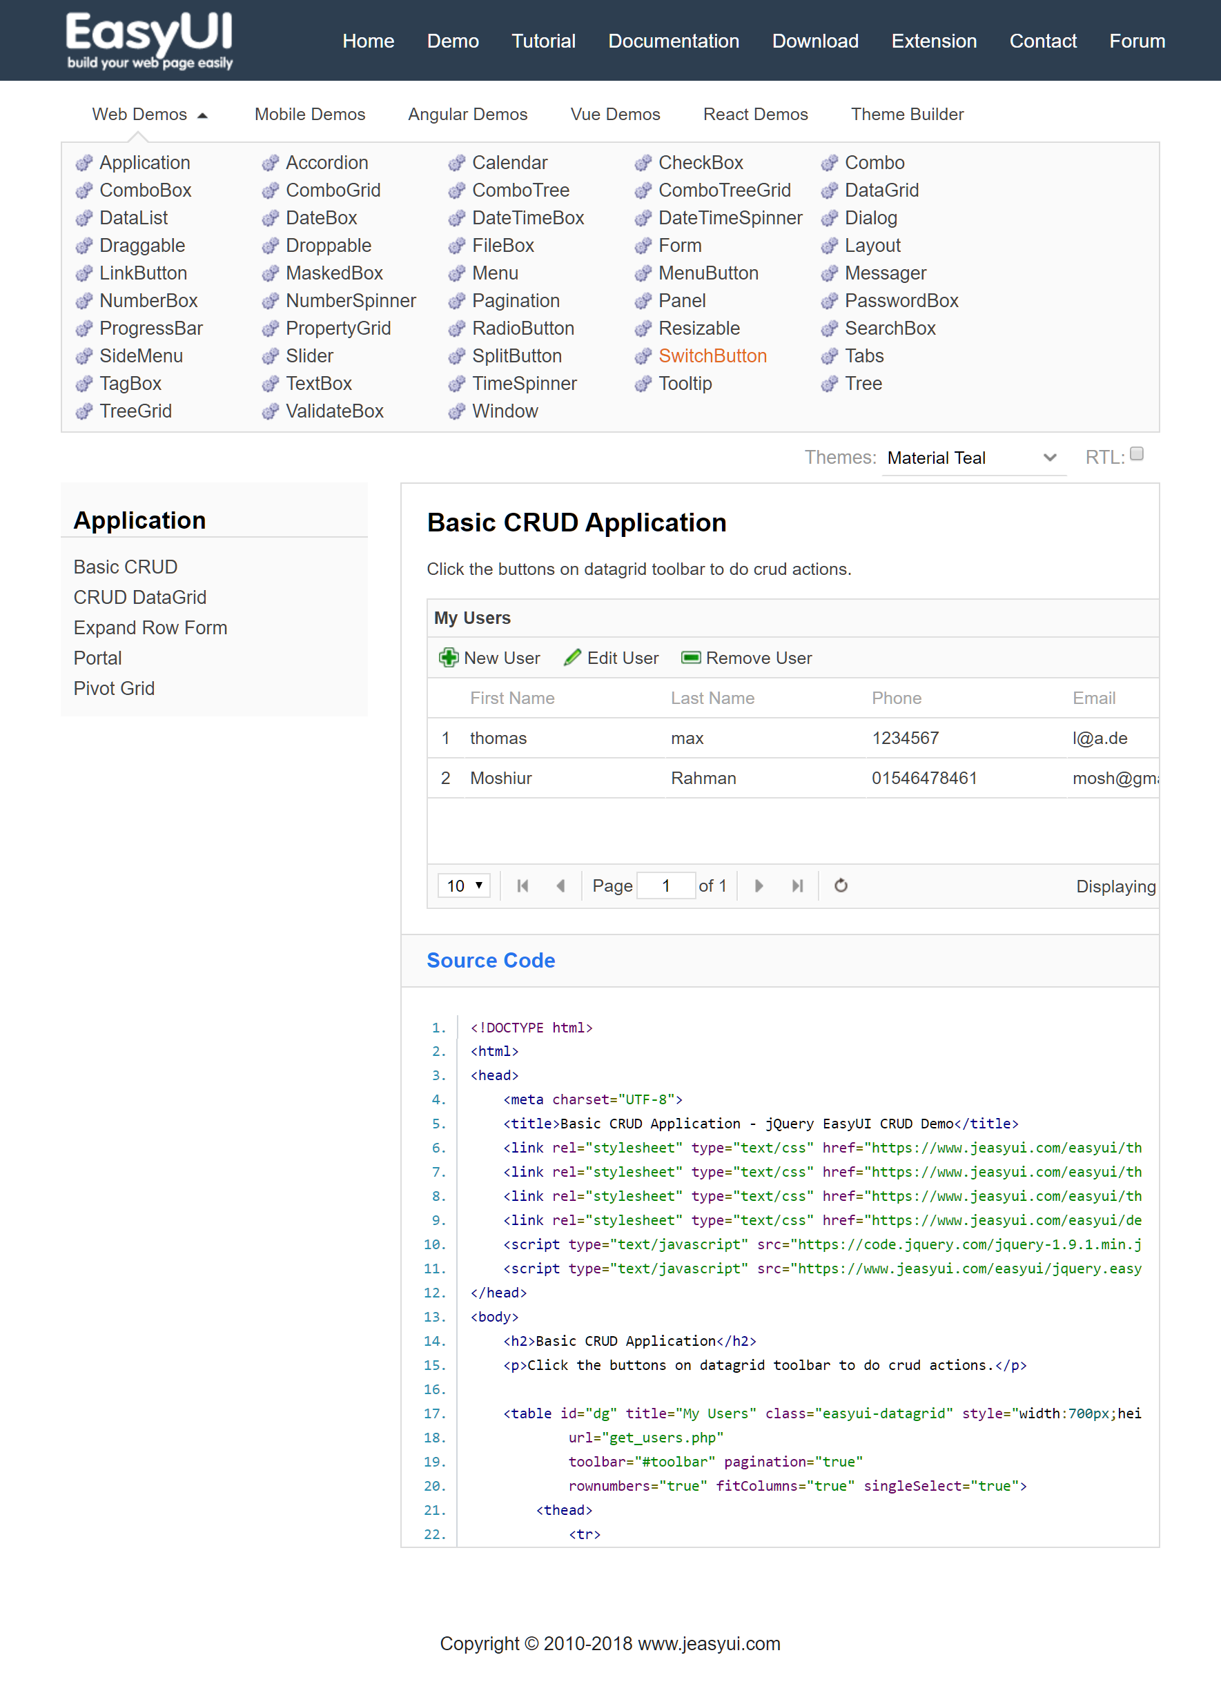Open CRUD DataGrid in Application sidebar
This screenshot has height=1684, width=1221.
pos(139,597)
